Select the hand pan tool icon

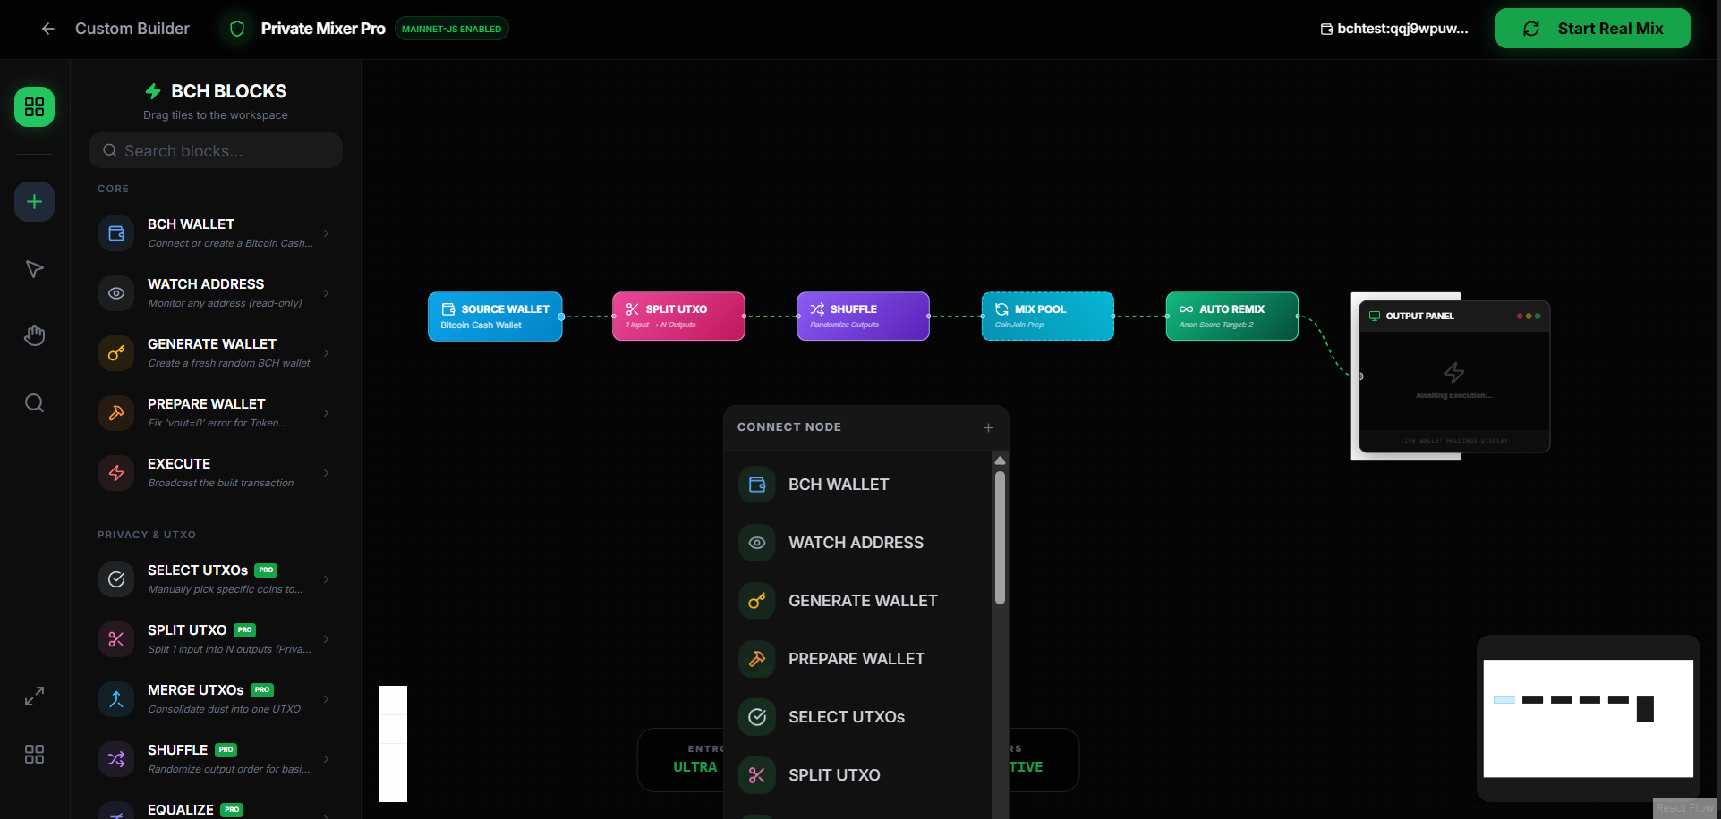[34, 335]
